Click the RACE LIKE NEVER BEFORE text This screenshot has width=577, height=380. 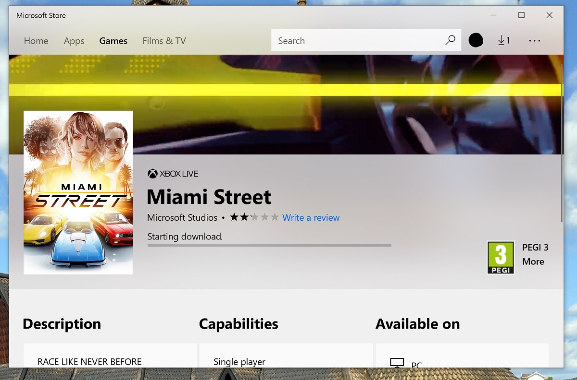click(x=89, y=362)
